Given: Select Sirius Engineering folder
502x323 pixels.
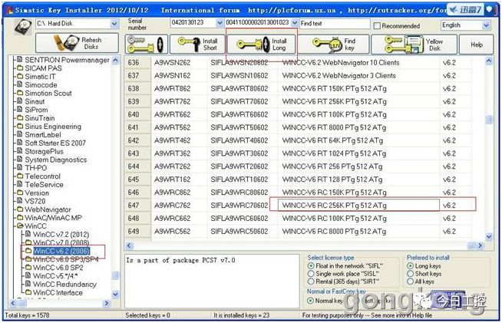Looking at the screenshot, I should [53, 127].
